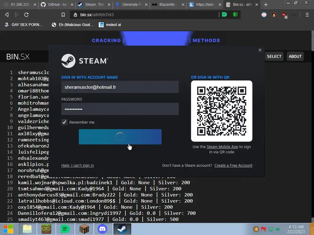Click the loading blue sign-in button
Screen dimensions: 314x235
pos(120,137)
